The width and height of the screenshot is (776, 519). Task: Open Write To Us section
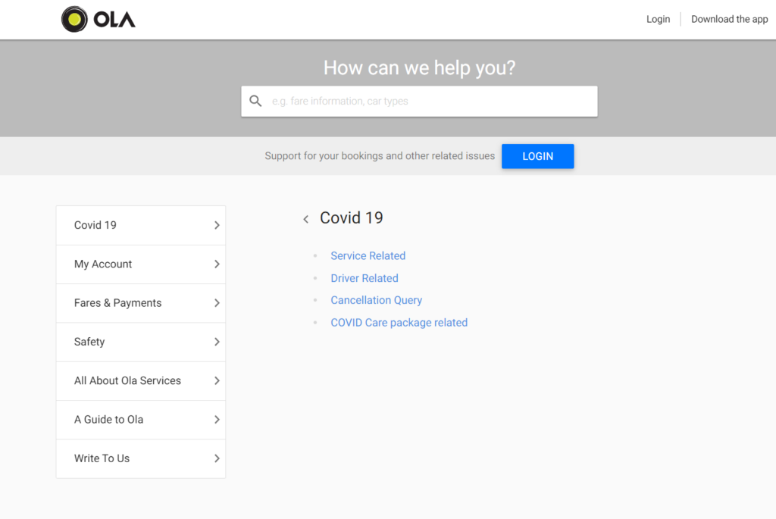(x=102, y=458)
